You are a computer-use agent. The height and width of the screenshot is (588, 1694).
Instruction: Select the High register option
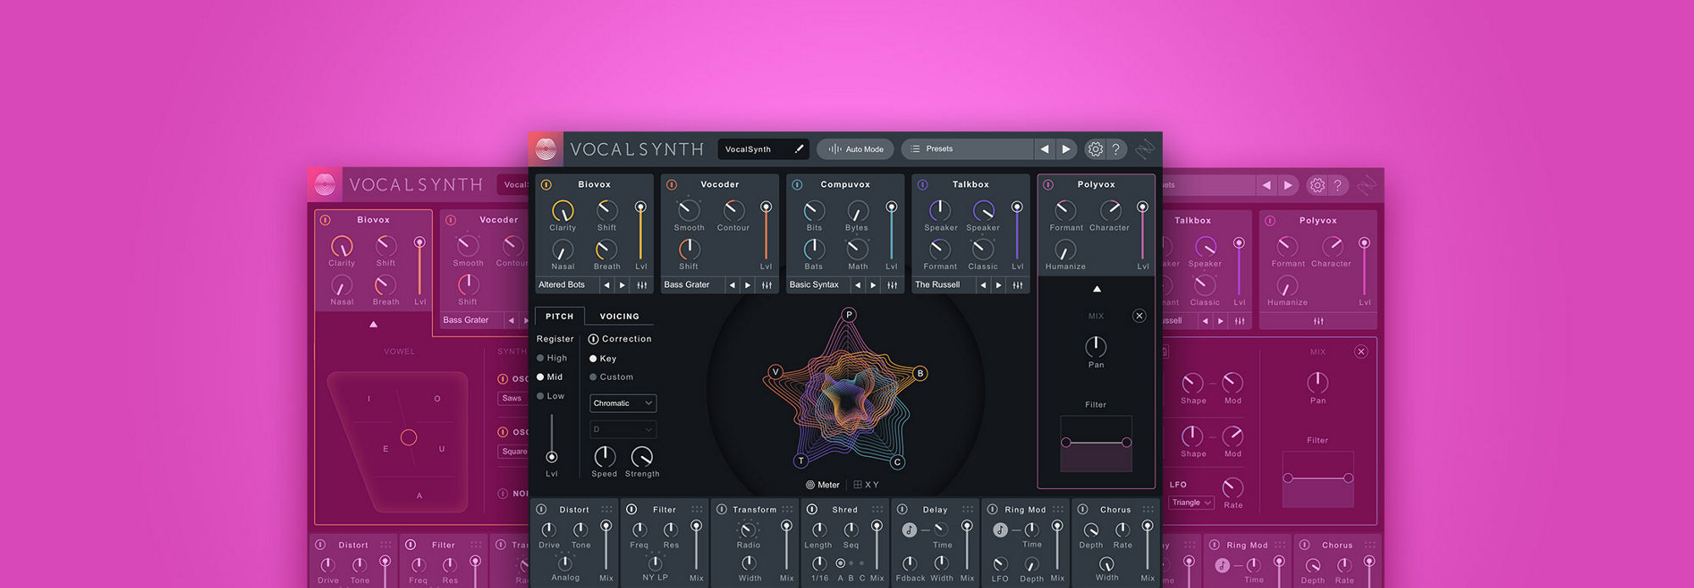(x=551, y=358)
